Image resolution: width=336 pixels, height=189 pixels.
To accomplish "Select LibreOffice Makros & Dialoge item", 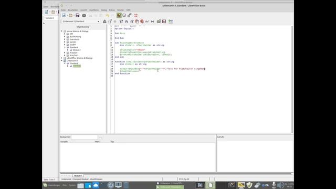I will (x=79, y=58).
